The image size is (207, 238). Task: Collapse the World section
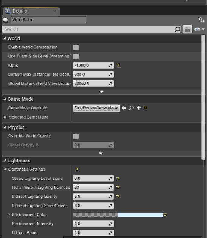5,38
